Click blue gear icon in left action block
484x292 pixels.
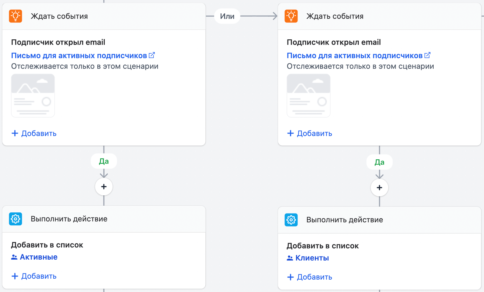15,219
